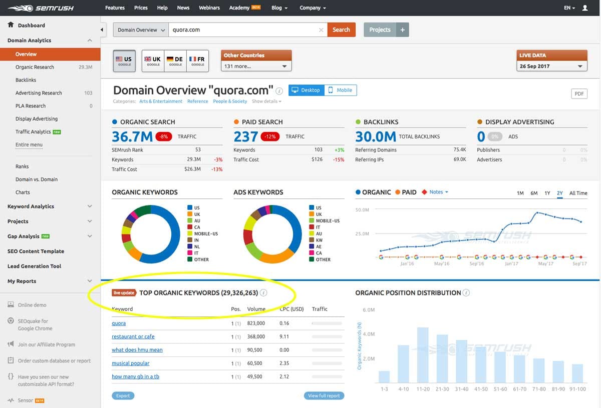601x408 pixels.
Task: Collapse the Domain Analytics section
Action: pyautogui.click(x=90, y=40)
